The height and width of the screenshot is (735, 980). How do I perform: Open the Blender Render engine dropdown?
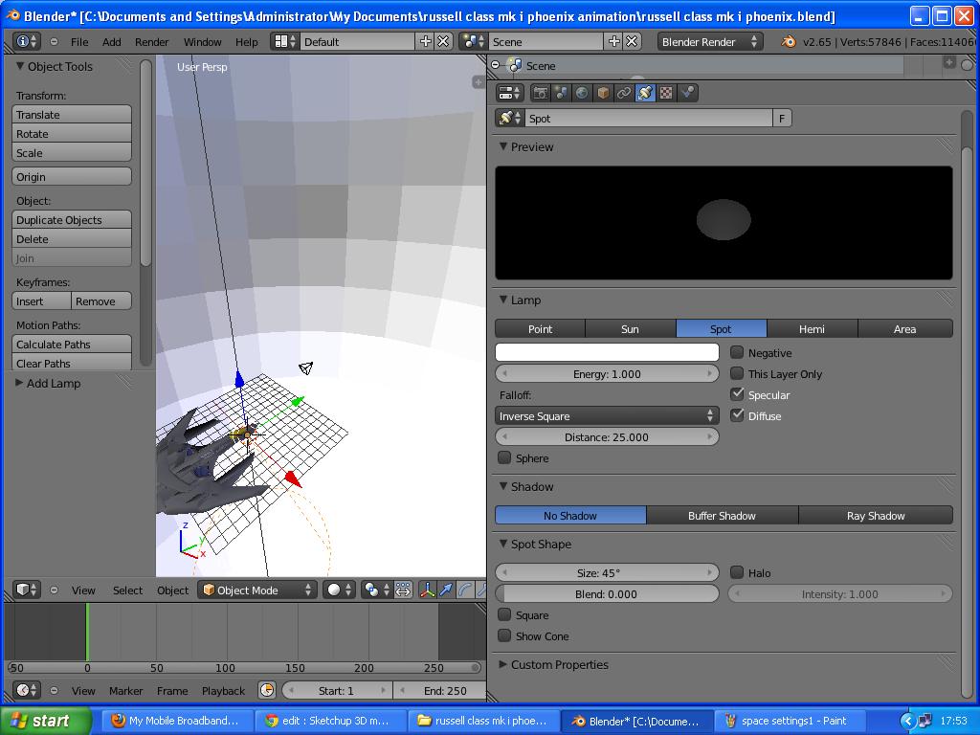709,41
